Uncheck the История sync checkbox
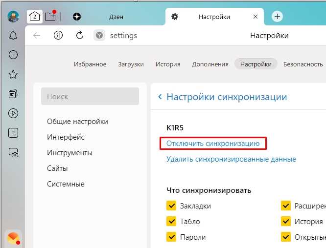This screenshot has height=248, width=326. (286, 221)
